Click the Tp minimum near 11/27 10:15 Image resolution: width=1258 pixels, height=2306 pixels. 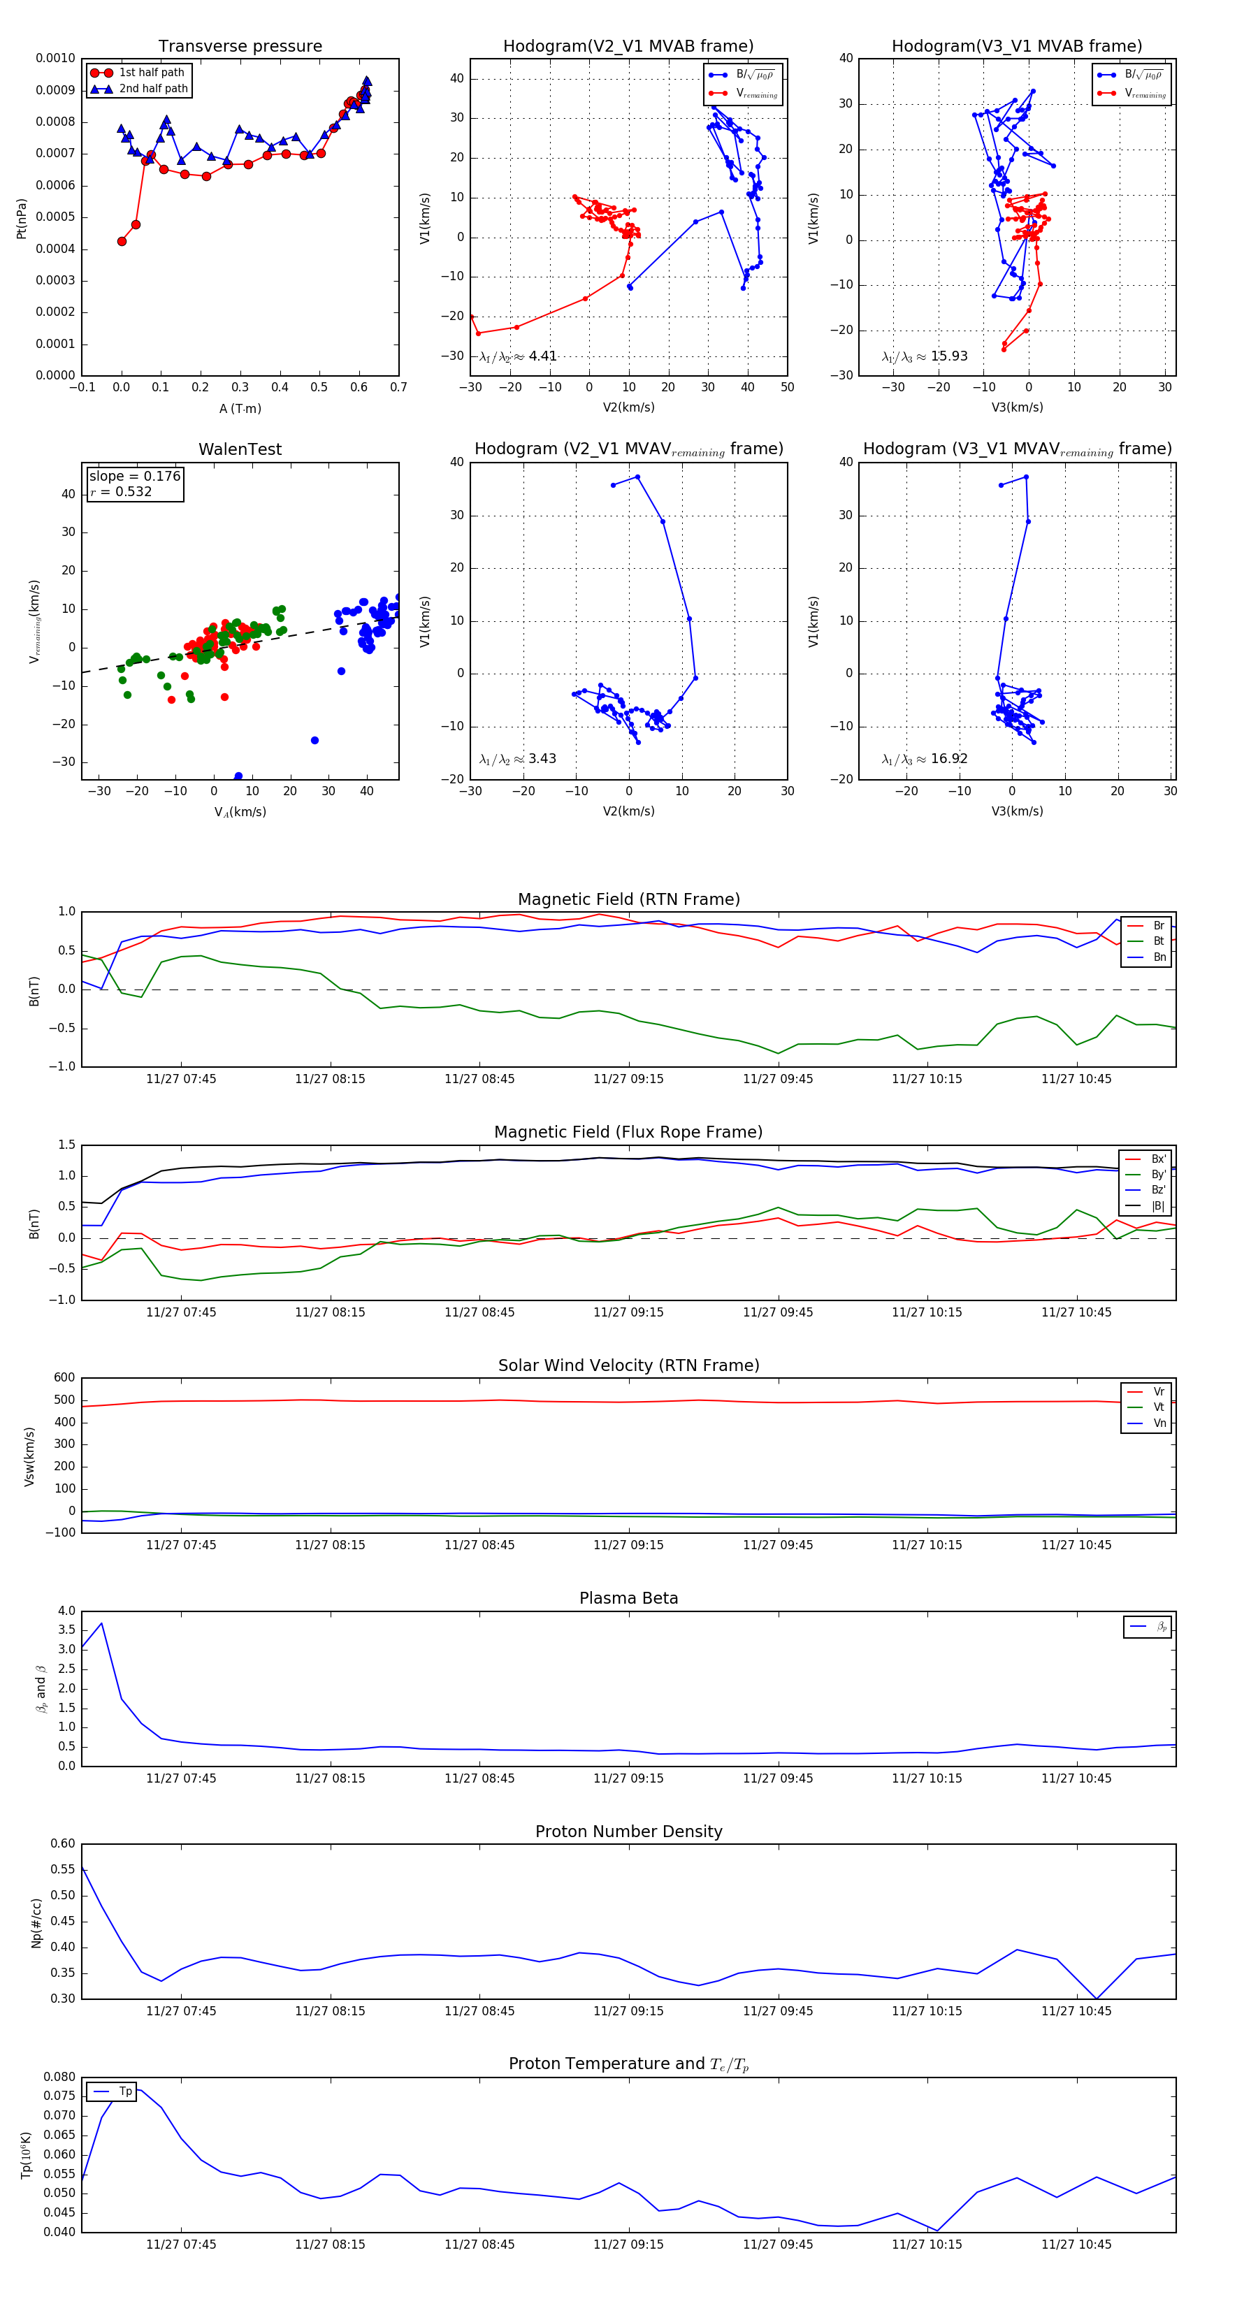(937, 2231)
